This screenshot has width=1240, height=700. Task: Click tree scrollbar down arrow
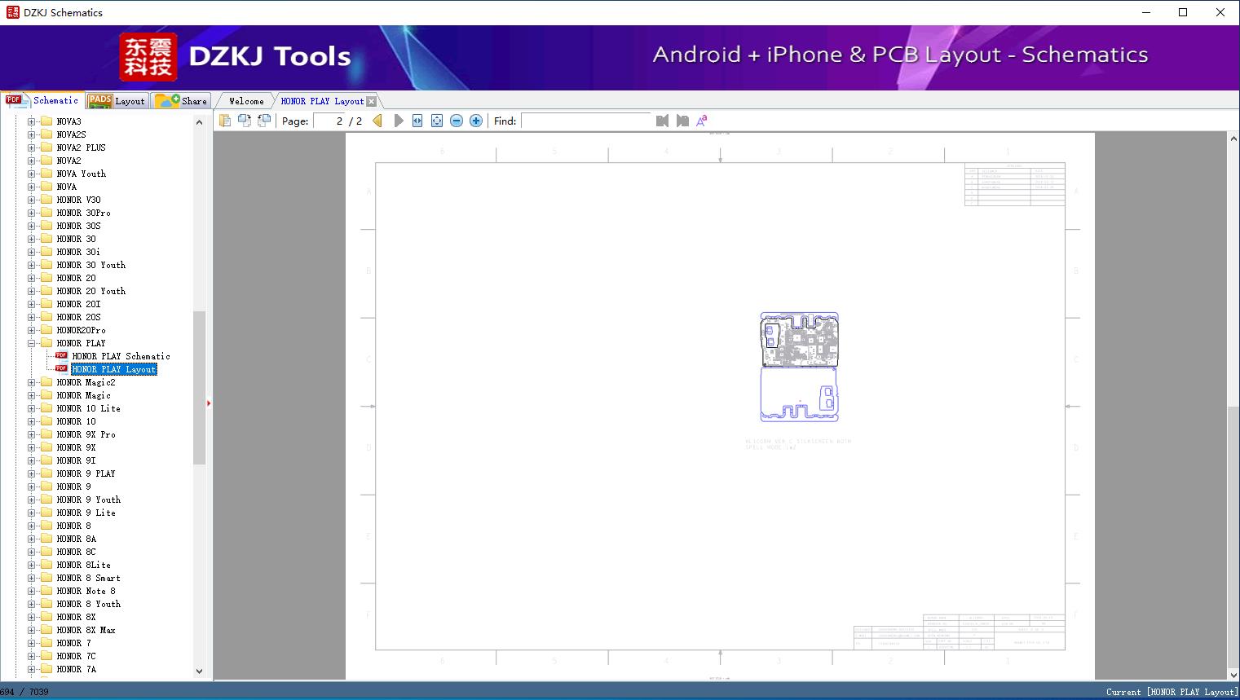[199, 671]
